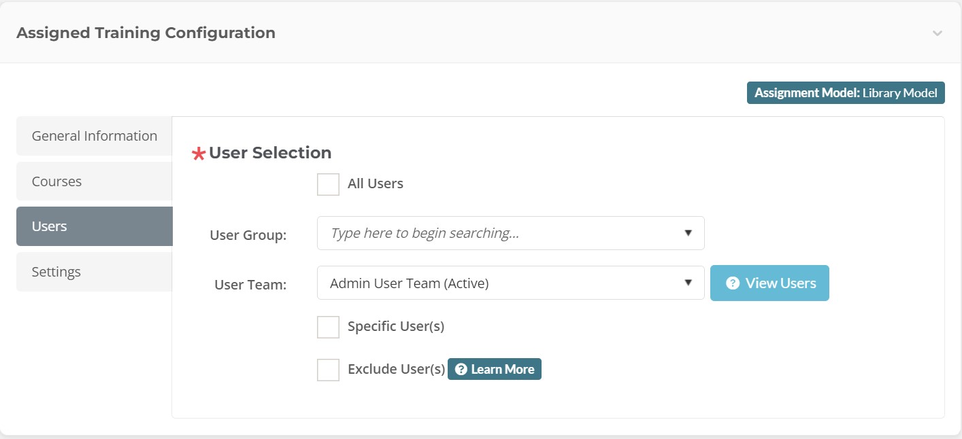Image resolution: width=962 pixels, height=439 pixels.
Task: Open the User Team dropdown arrow
Action: click(x=688, y=283)
